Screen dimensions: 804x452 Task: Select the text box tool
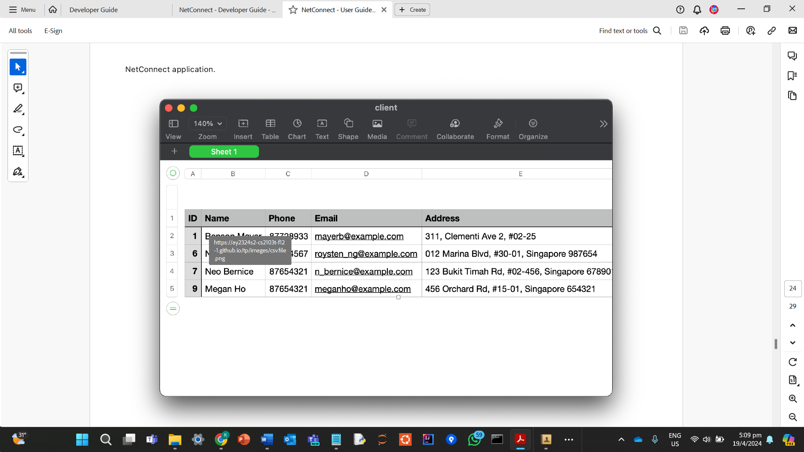pos(18,151)
